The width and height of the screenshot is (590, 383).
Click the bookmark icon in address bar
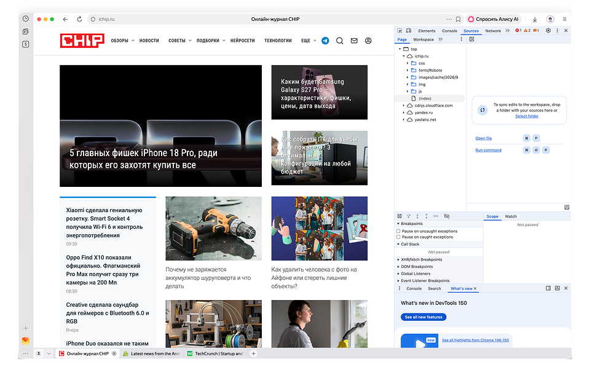tap(458, 19)
